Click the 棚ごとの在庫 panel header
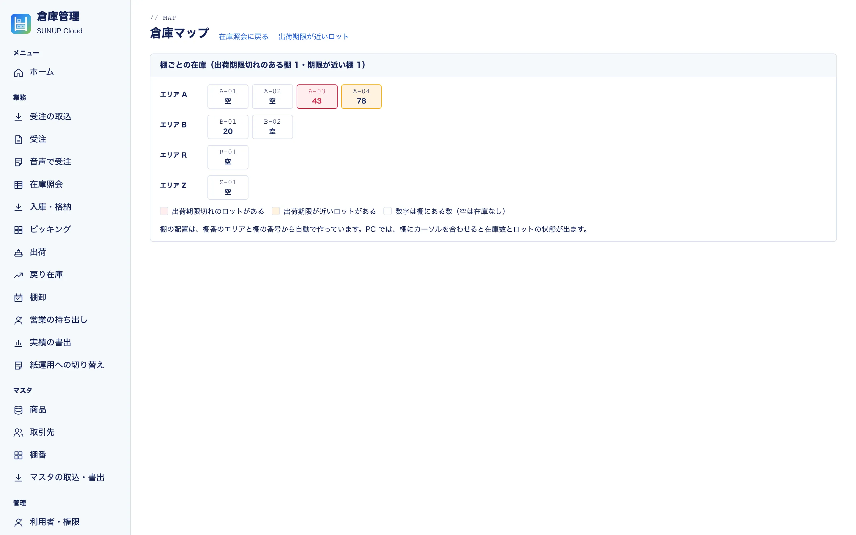This screenshot has height=535, width=856. coord(493,65)
